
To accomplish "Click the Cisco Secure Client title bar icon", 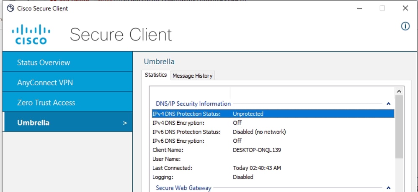I will click(10, 8).
